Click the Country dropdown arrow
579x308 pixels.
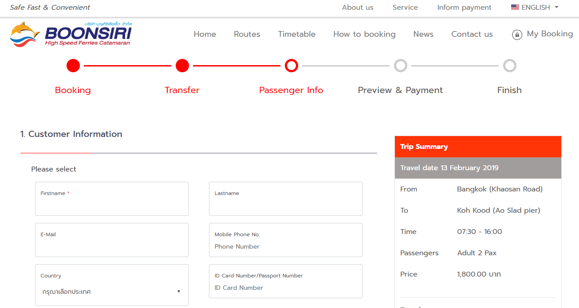pos(178,292)
